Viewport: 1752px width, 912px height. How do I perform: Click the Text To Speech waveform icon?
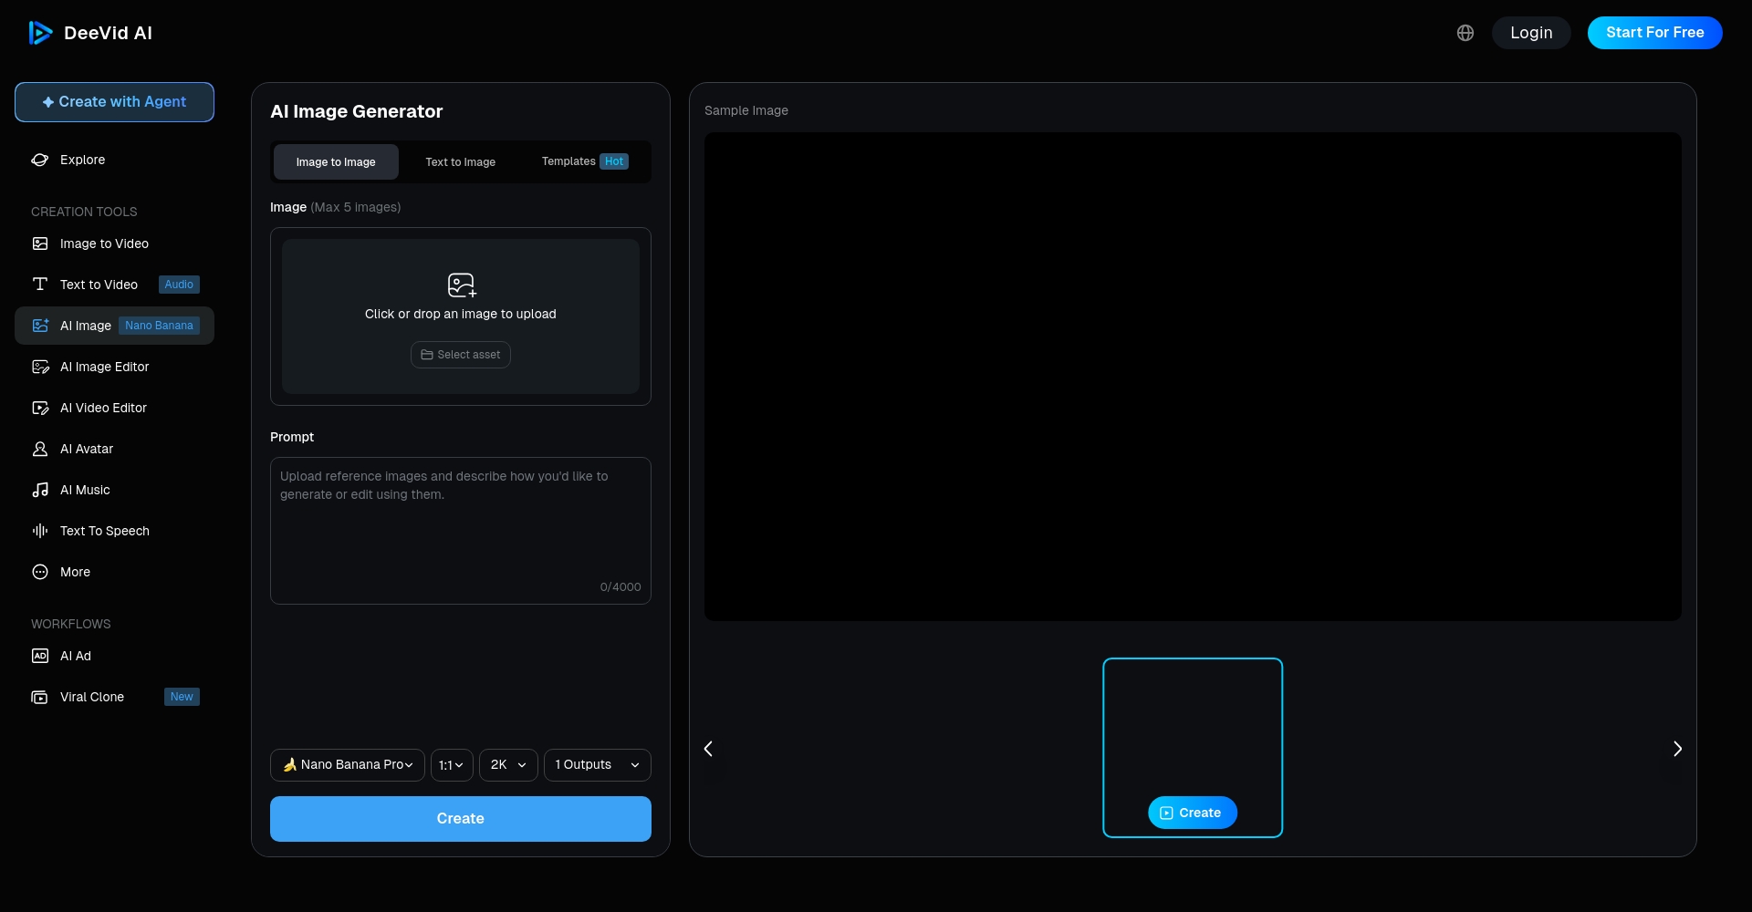(40, 531)
